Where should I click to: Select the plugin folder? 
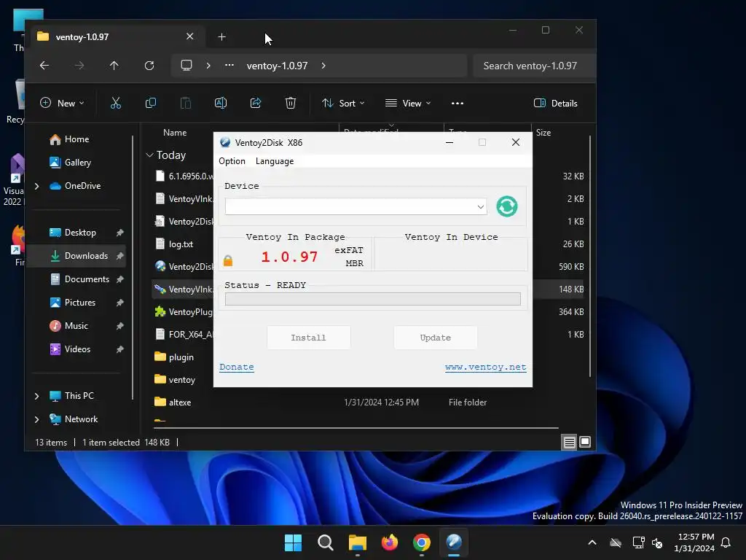click(181, 357)
